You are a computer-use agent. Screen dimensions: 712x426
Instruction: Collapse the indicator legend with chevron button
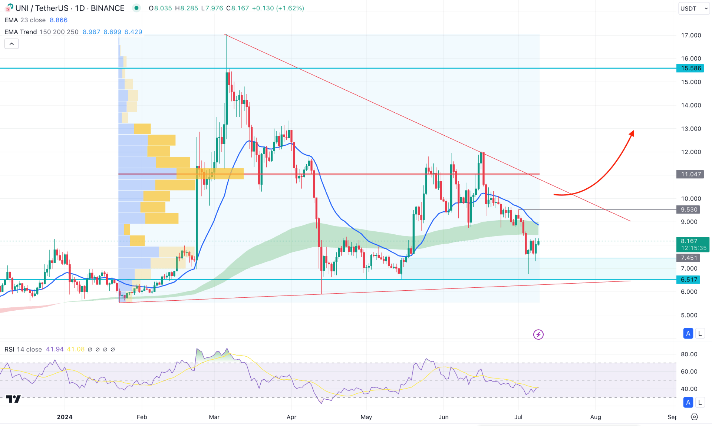(11, 44)
